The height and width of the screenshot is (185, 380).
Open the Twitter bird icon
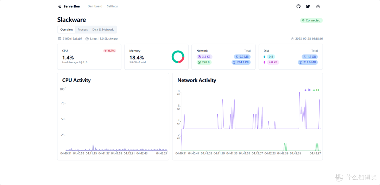(308, 7)
